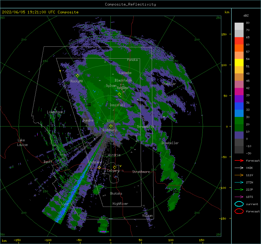Click the 18TS legend label
Screen dimensions: 261x244
pyautogui.click(x=249, y=197)
